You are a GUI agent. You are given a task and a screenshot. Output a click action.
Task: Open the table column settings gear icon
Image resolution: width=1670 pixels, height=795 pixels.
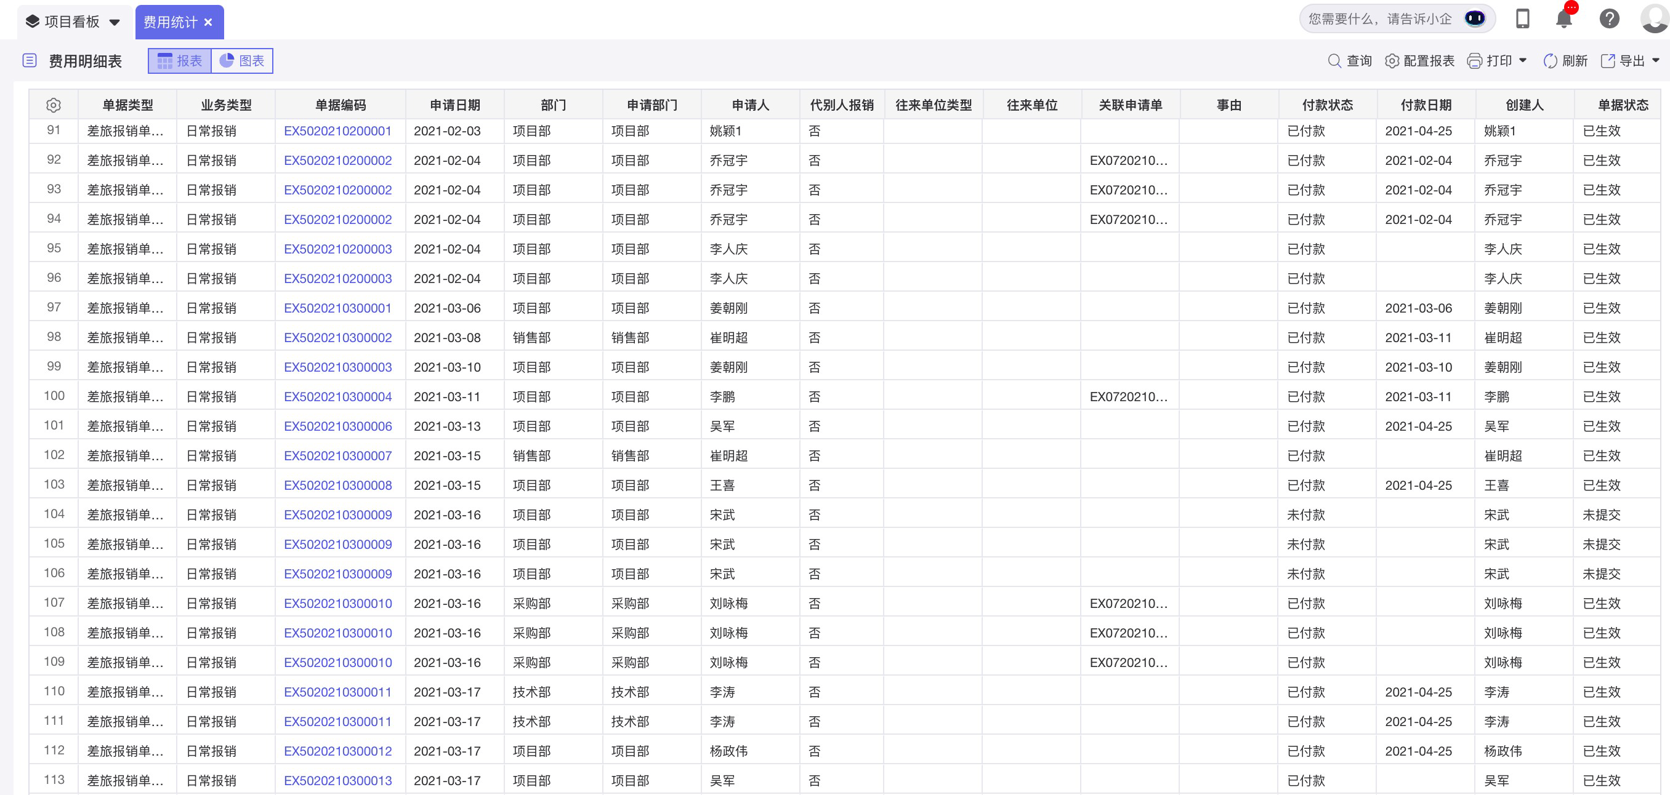[x=53, y=105]
